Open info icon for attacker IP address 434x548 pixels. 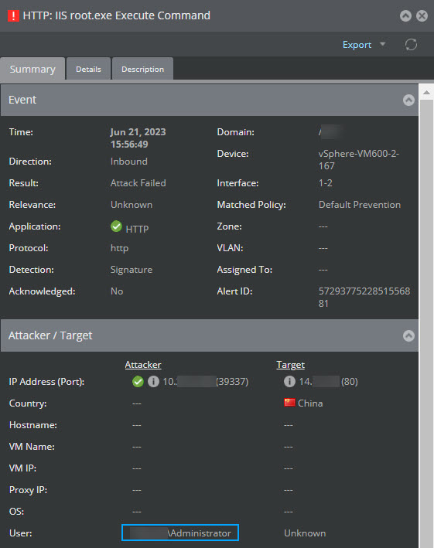[153, 381]
